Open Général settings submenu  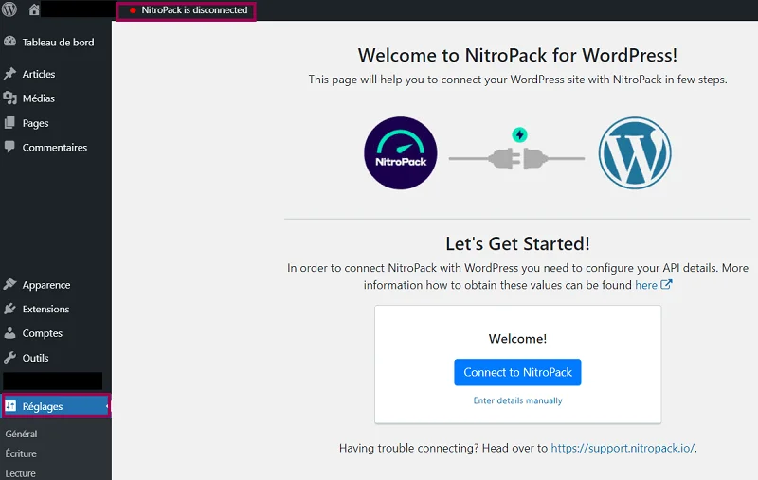coord(21,434)
